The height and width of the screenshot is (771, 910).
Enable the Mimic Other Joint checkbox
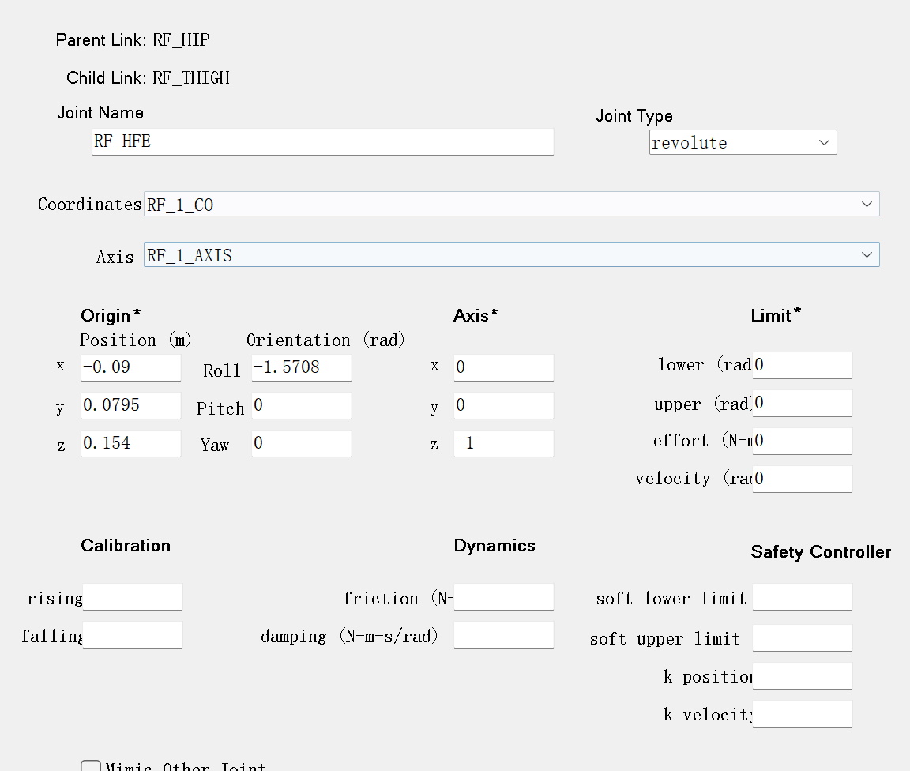click(91, 766)
